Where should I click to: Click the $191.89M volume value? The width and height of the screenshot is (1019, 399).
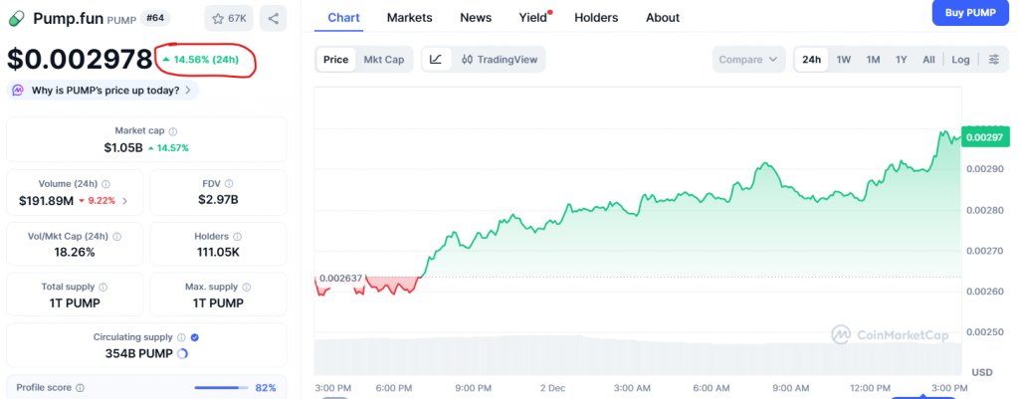(46, 201)
